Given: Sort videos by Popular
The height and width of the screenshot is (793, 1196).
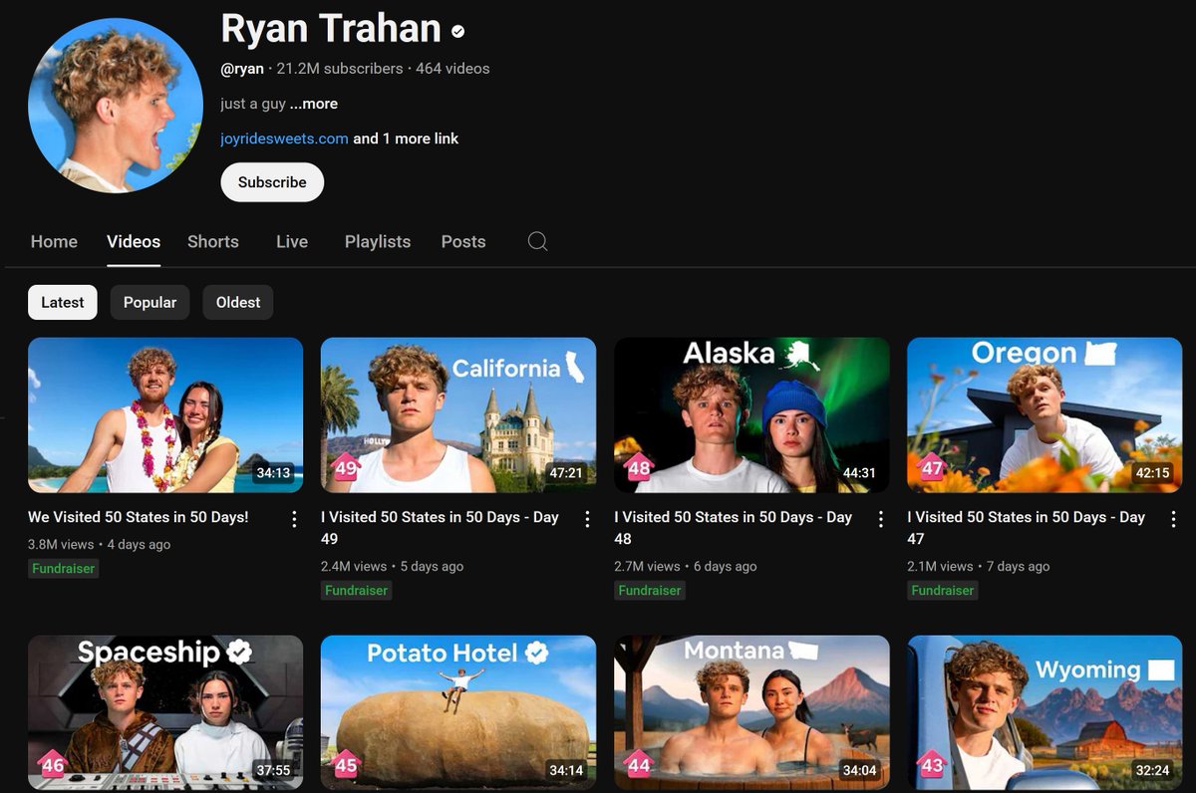Looking at the screenshot, I should 149,302.
